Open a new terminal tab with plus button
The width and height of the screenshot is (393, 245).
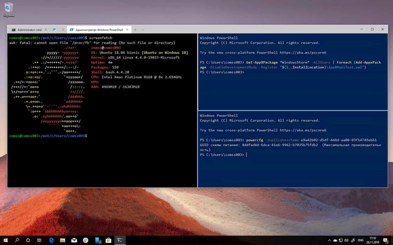pos(135,30)
